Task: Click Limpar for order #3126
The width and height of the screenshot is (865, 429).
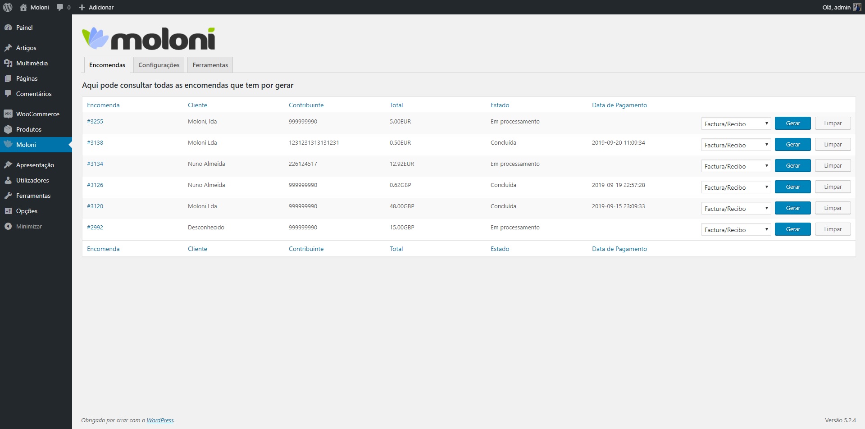Action: tap(833, 187)
